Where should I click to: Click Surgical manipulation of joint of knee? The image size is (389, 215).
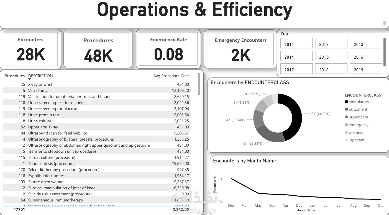97,188
